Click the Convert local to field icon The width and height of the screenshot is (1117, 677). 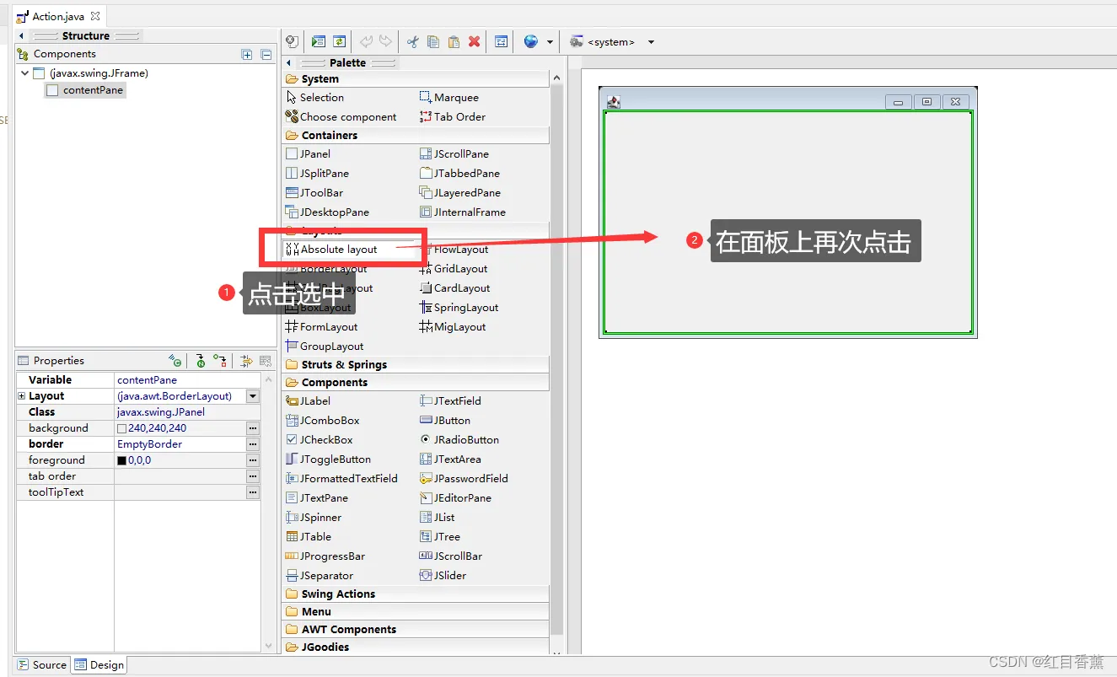coord(219,361)
